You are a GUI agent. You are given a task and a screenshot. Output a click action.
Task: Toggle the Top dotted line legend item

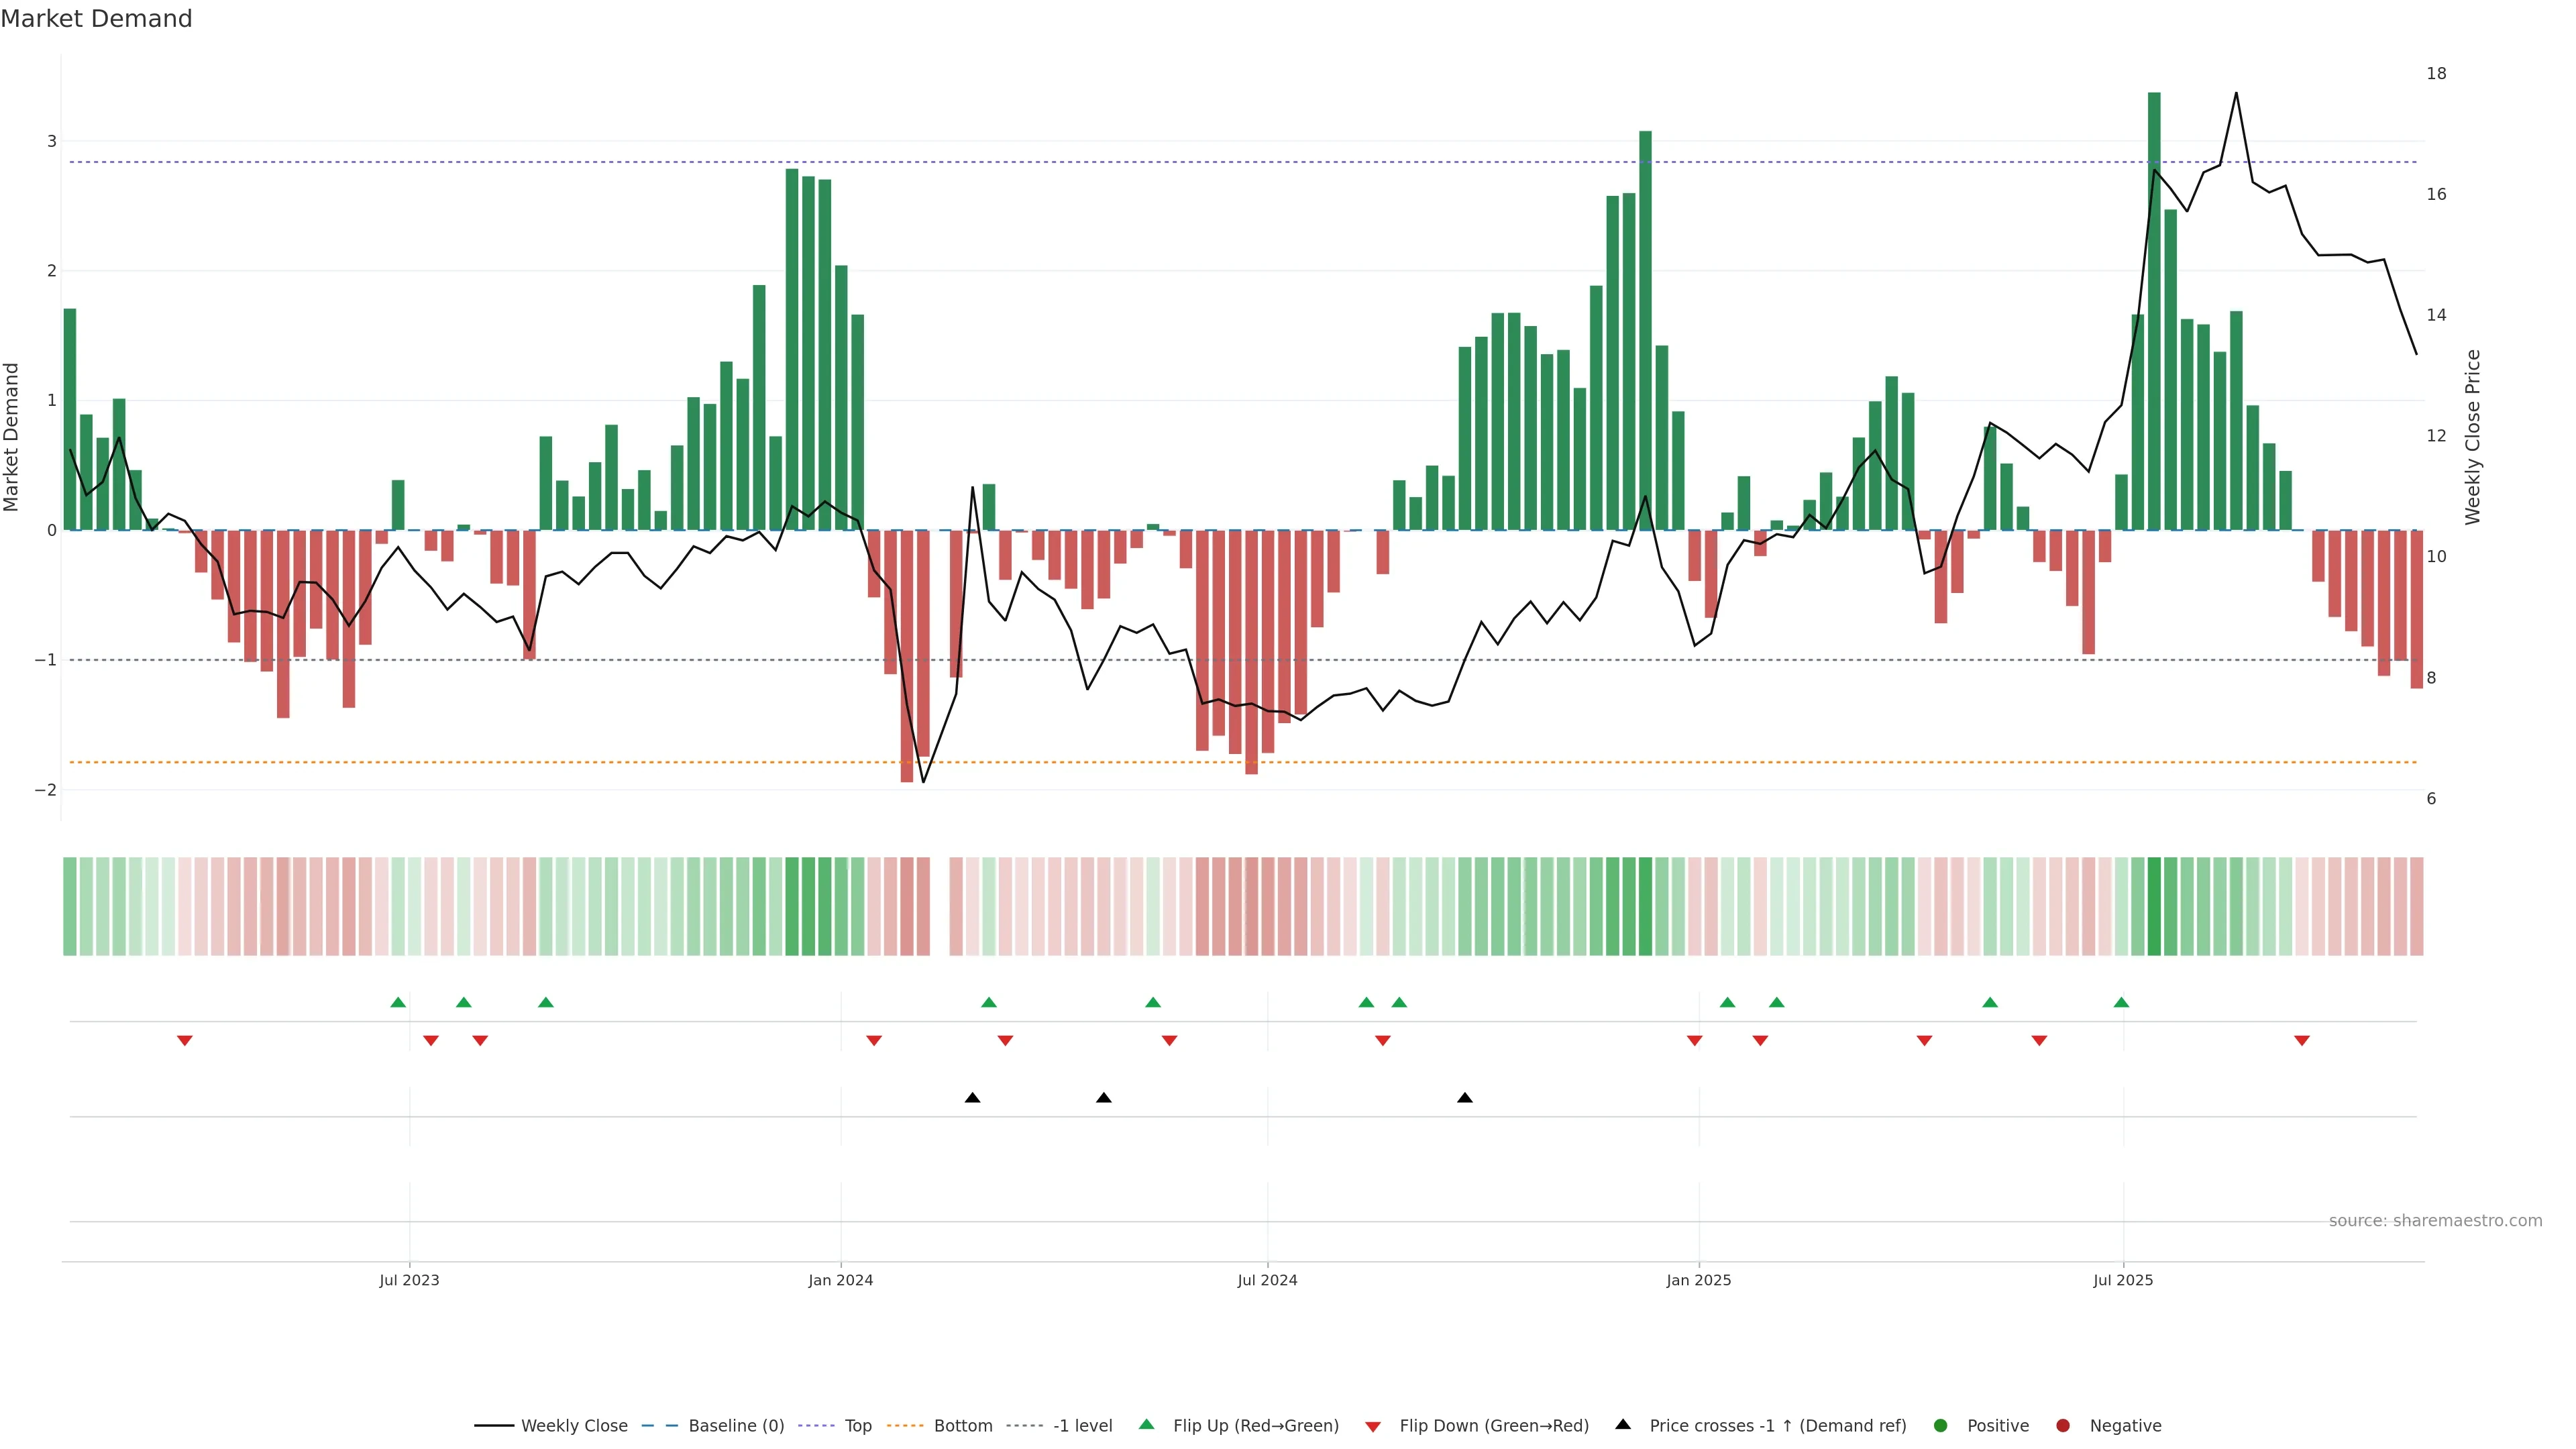click(857, 1426)
